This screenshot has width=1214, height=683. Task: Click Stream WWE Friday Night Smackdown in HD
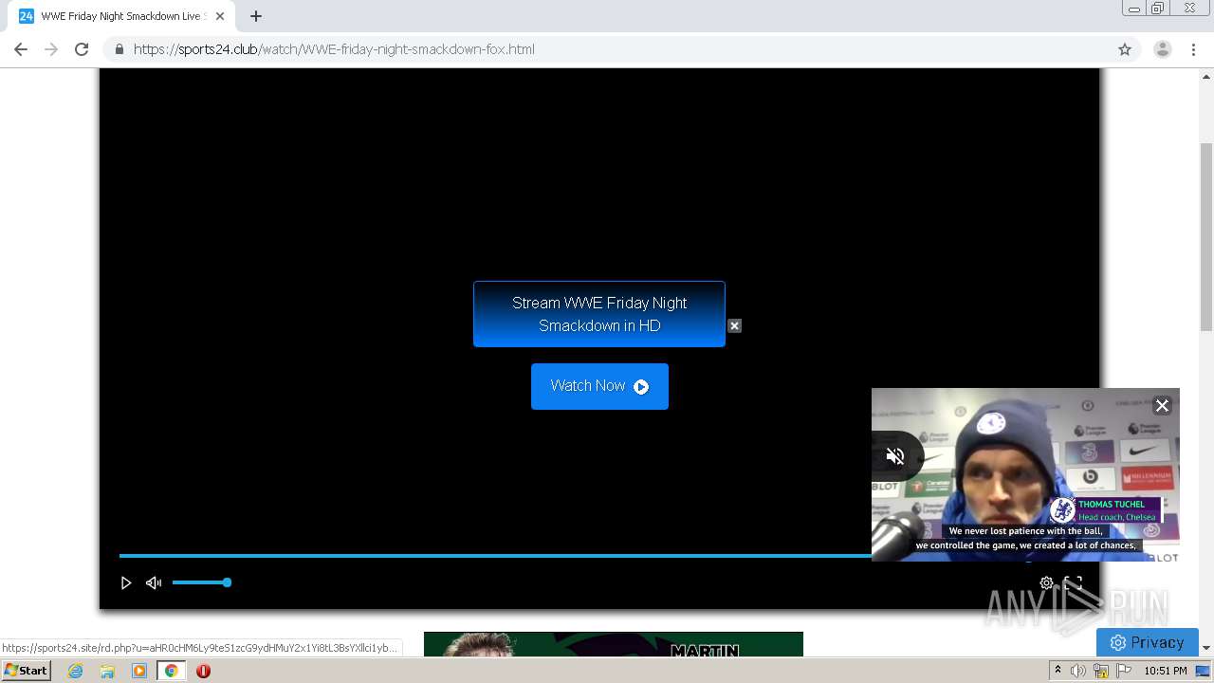click(x=599, y=314)
